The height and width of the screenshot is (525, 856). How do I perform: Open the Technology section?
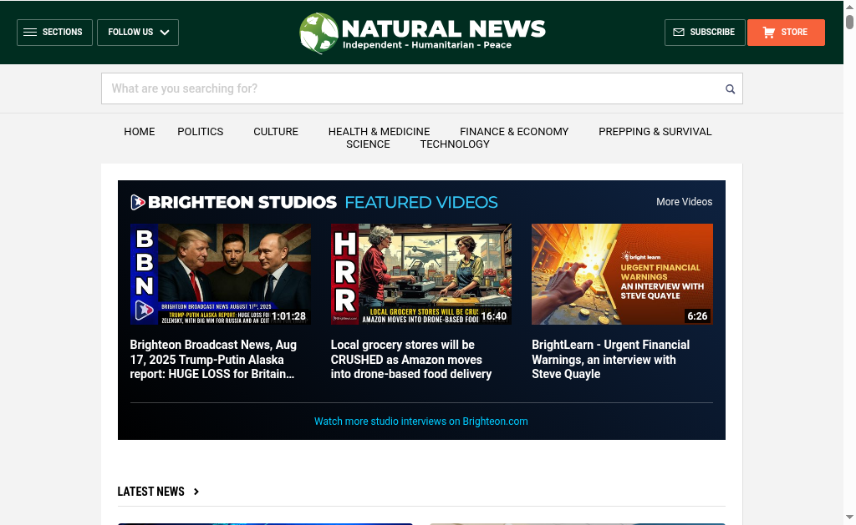tap(455, 144)
